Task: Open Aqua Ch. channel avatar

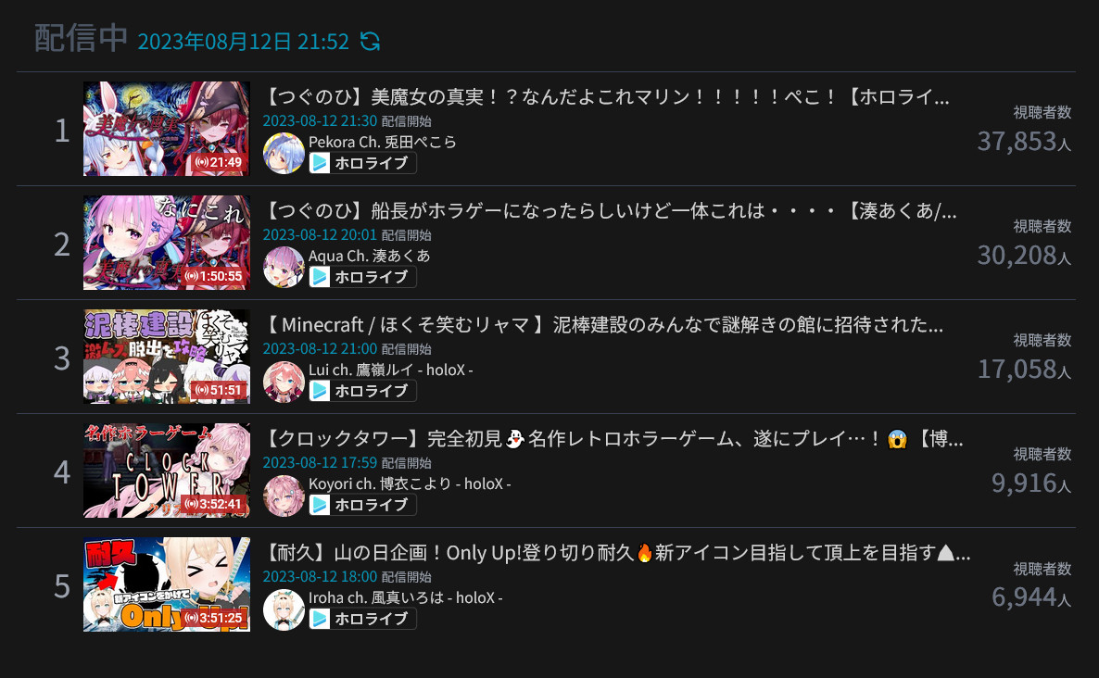Action: pyautogui.click(x=284, y=267)
